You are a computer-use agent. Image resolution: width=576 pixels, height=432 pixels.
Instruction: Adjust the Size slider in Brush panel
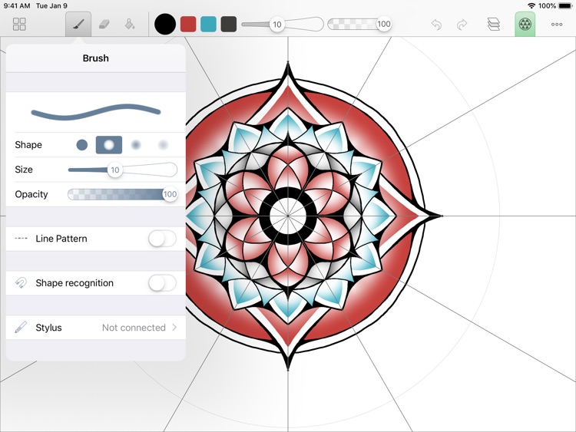123,170
